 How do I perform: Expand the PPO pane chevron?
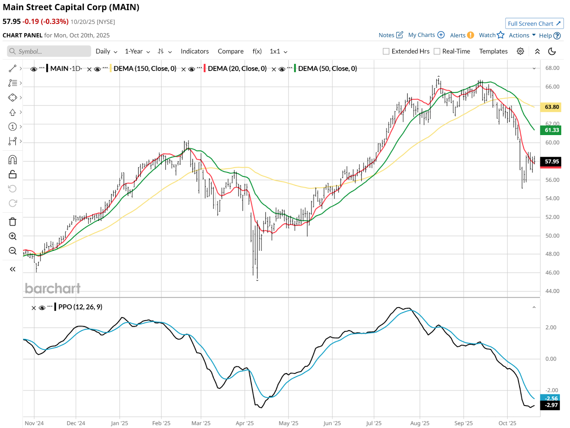534,307
